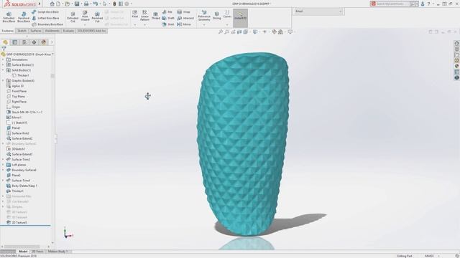Collapse the Solid Bodies(1) node
Image resolution: width=460 pixels, height=258 pixels.
(x=3, y=70)
